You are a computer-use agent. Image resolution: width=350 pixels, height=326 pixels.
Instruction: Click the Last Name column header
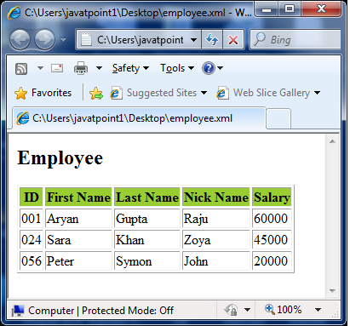[147, 197]
